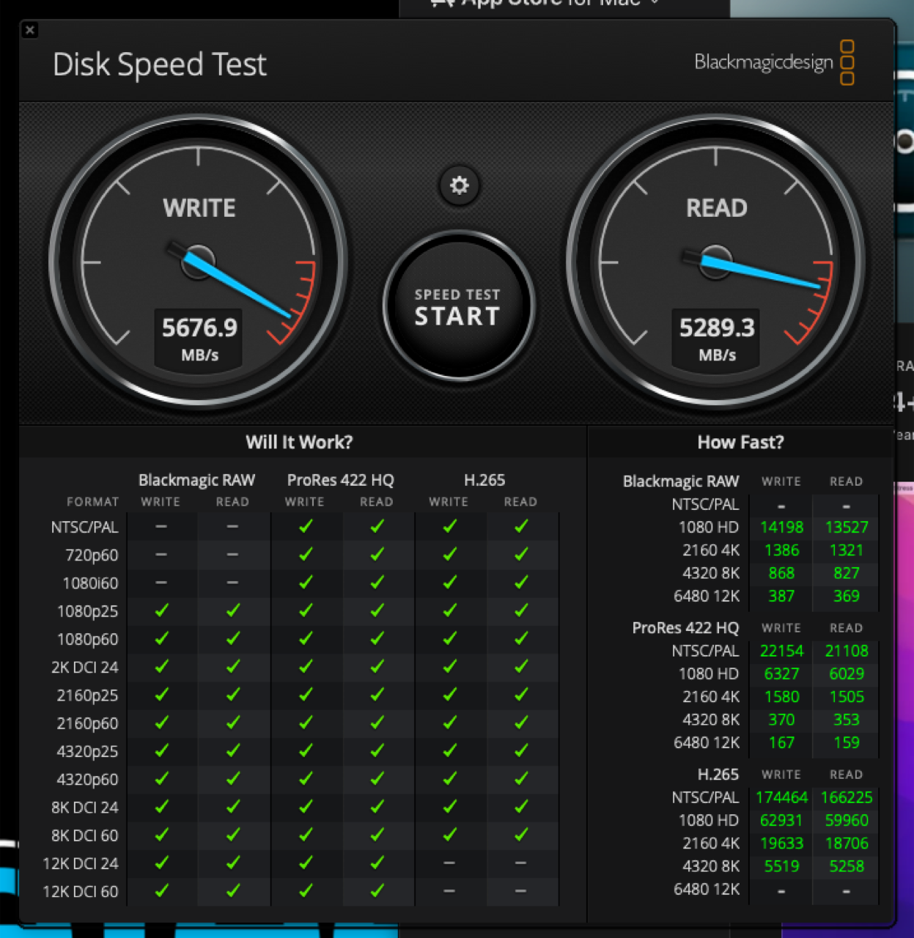This screenshot has width=914, height=938.
Task: Select ProRes 422 HQ NTSC/PAL read value 21108
Action: pyautogui.click(x=847, y=651)
